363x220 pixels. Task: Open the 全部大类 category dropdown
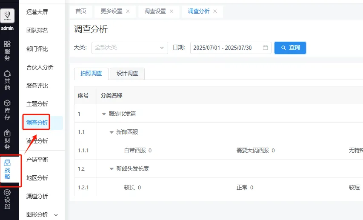[x=129, y=48]
